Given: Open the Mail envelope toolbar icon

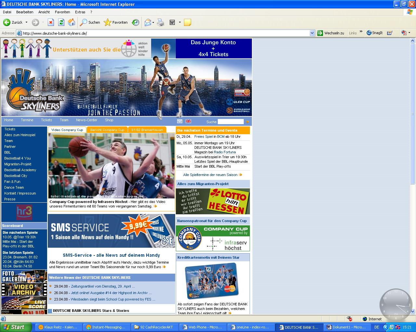Looking at the screenshot, I should click(x=148, y=22).
